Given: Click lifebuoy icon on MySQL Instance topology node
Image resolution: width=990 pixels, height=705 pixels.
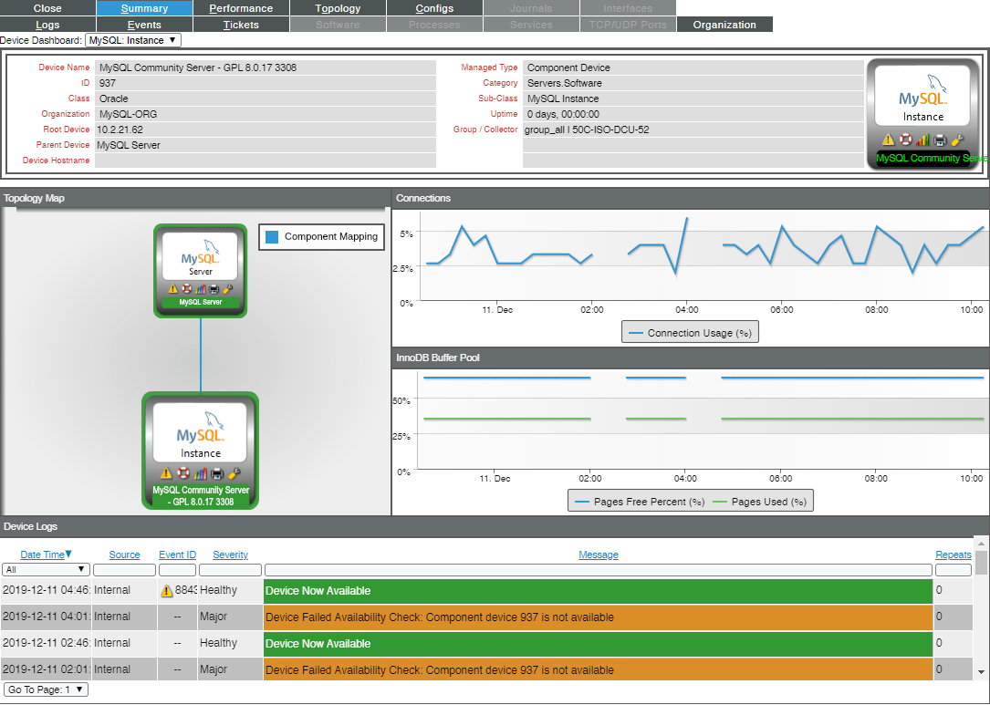Looking at the screenshot, I should [183, 472].
